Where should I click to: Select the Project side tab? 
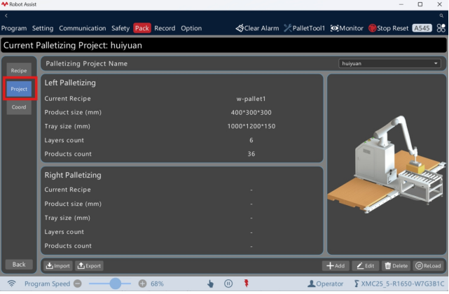click(x=19, y=89)
